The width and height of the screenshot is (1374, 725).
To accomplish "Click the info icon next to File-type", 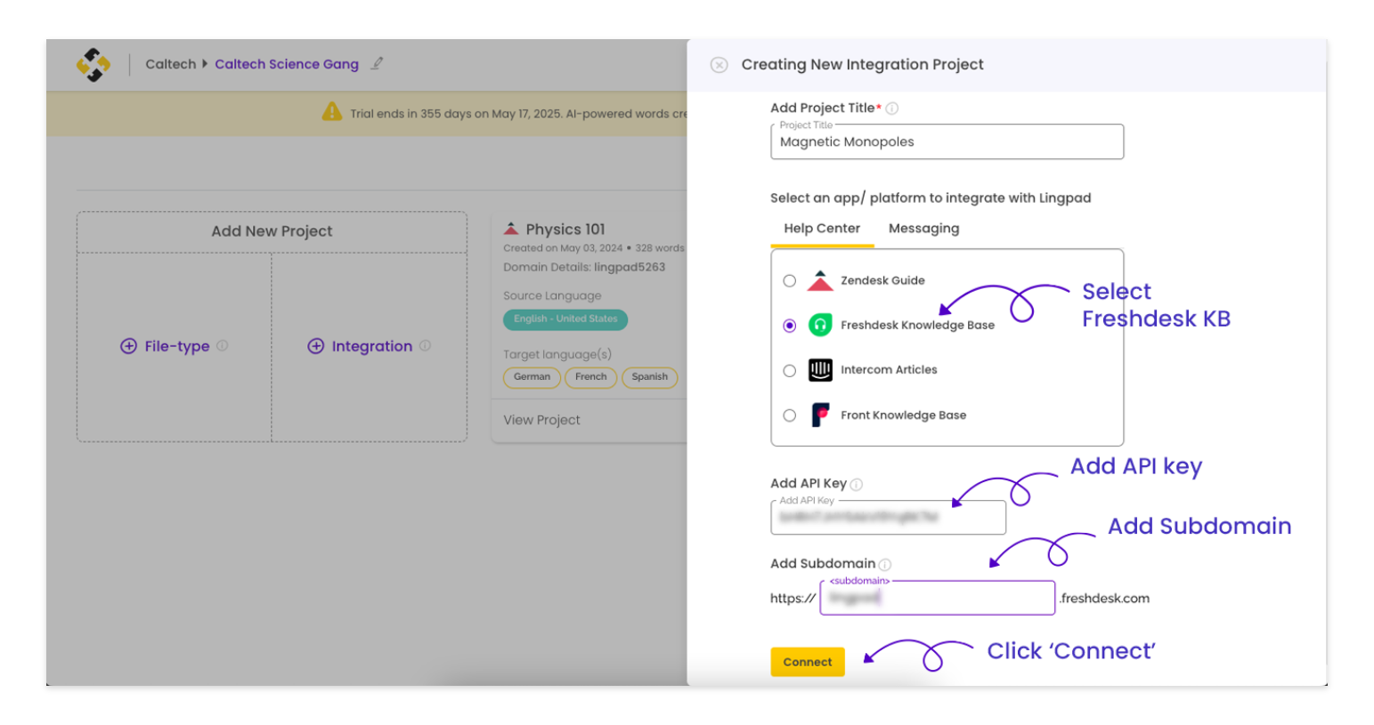I will [223, 346].
